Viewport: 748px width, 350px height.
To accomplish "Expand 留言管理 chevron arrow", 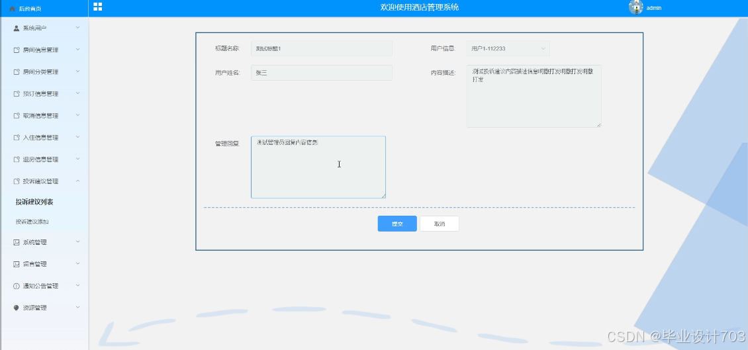I will click(x=77, y=264).
